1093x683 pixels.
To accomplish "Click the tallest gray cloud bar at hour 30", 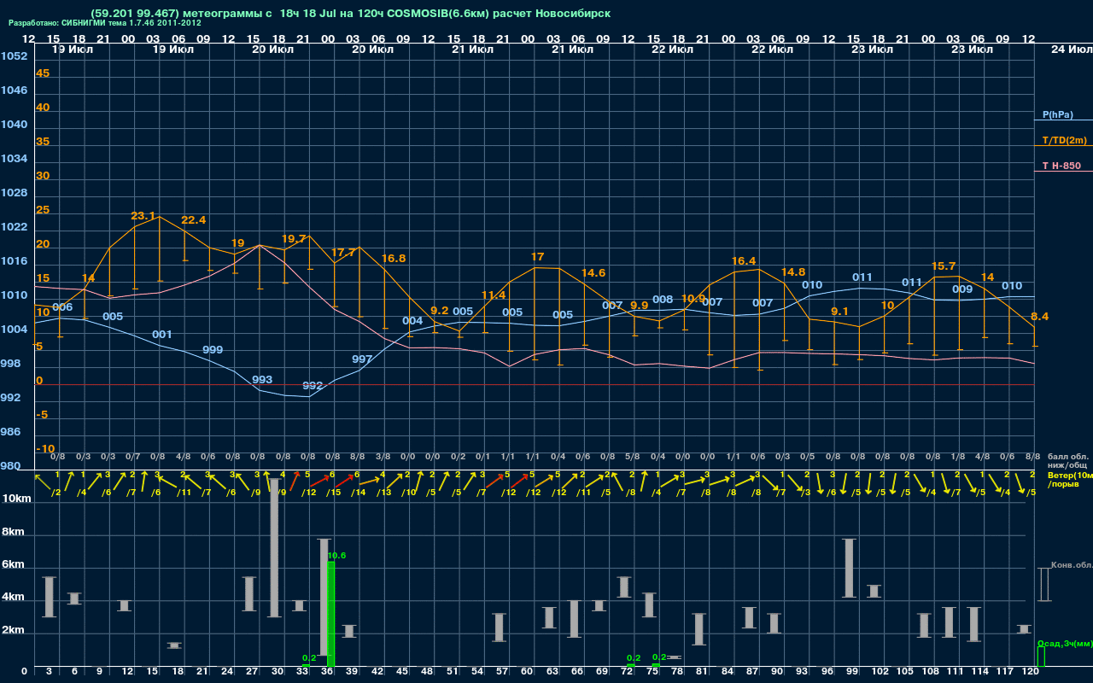I will click(x=275, y=548).
